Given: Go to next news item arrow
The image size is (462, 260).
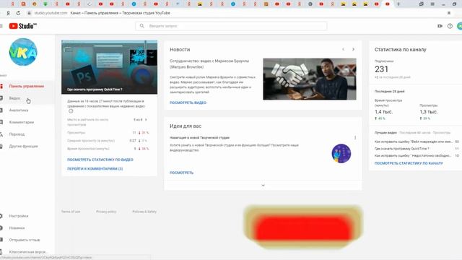Looking at the screenshot, I should (353, 49).
